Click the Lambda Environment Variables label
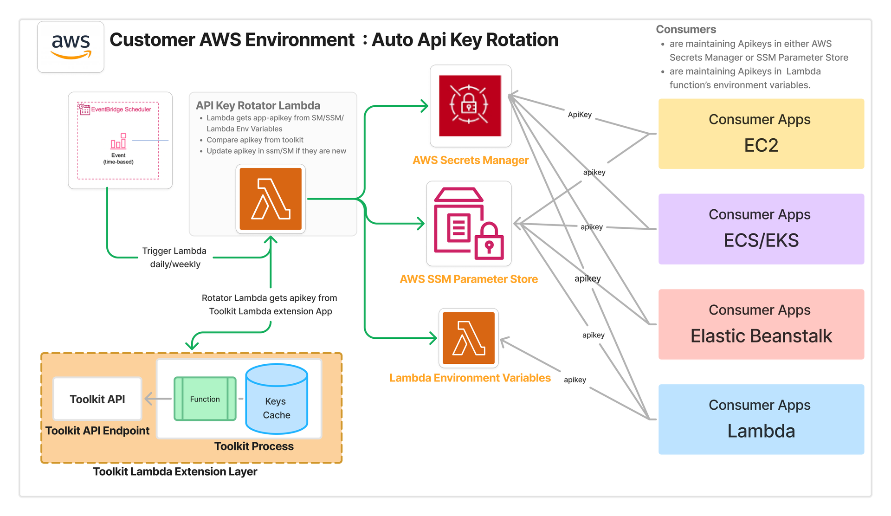Viewport: 891px width, 516px height. tap(470, 378)
